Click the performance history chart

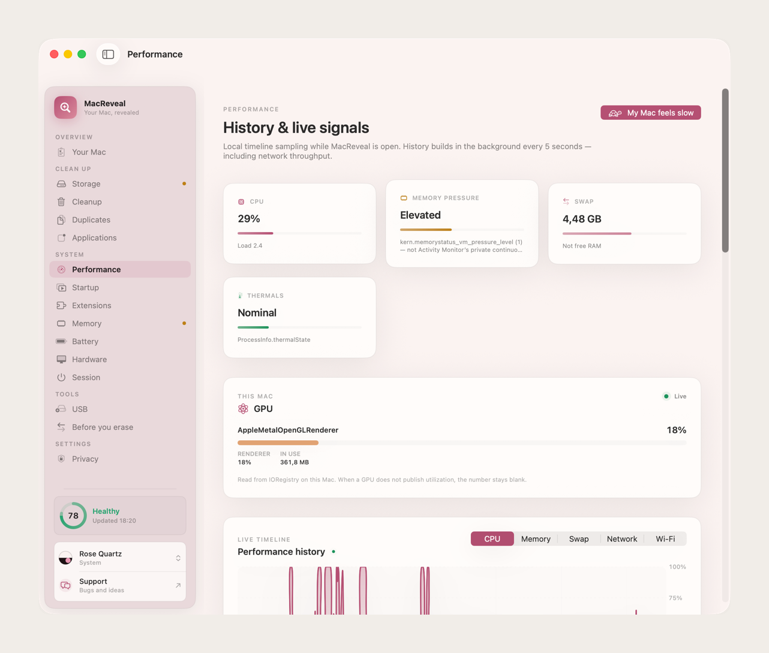pyautogui.click(x=451, y=591)
